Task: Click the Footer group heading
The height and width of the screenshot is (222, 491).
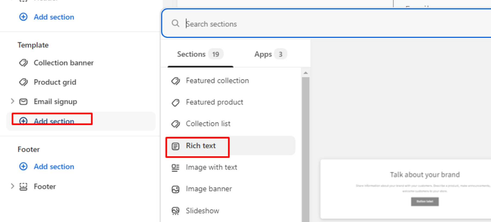Action: pos(29,149)
